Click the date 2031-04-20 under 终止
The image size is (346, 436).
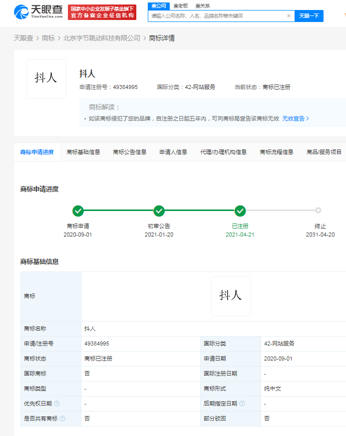[321, 234]
